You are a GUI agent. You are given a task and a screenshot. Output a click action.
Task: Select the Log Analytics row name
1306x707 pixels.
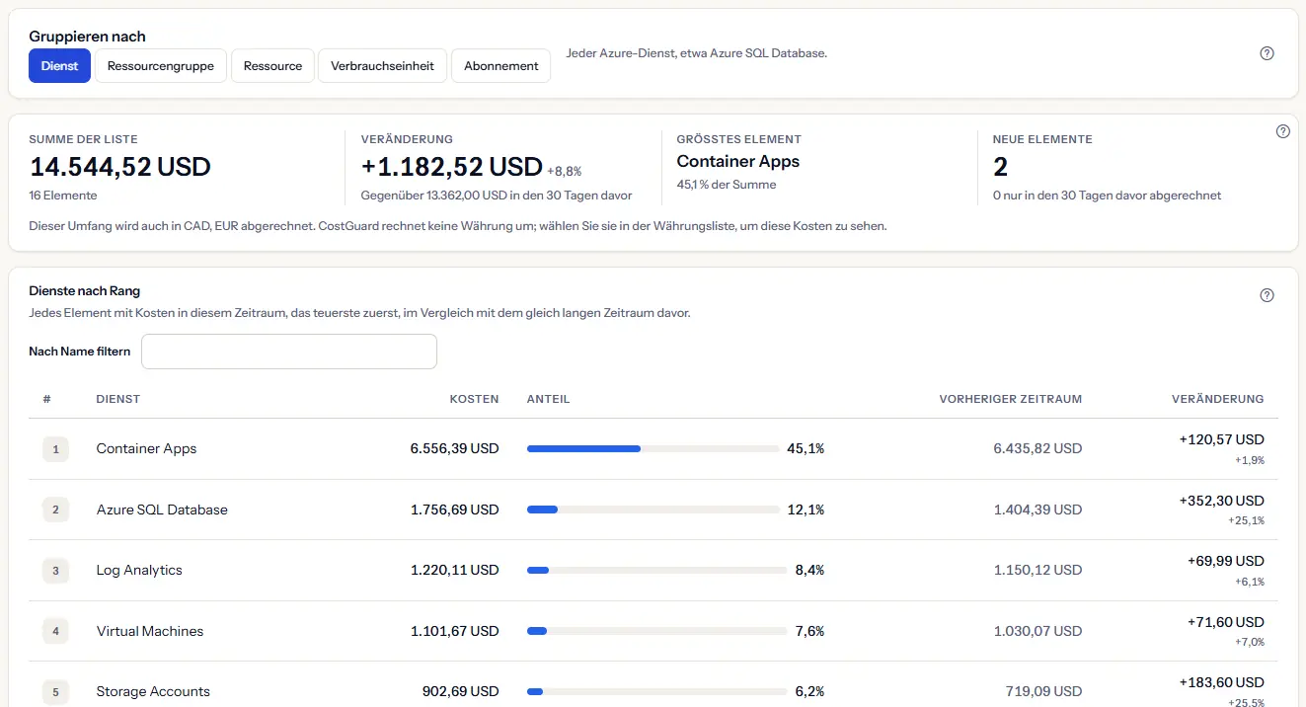click(x=139, y=571)
